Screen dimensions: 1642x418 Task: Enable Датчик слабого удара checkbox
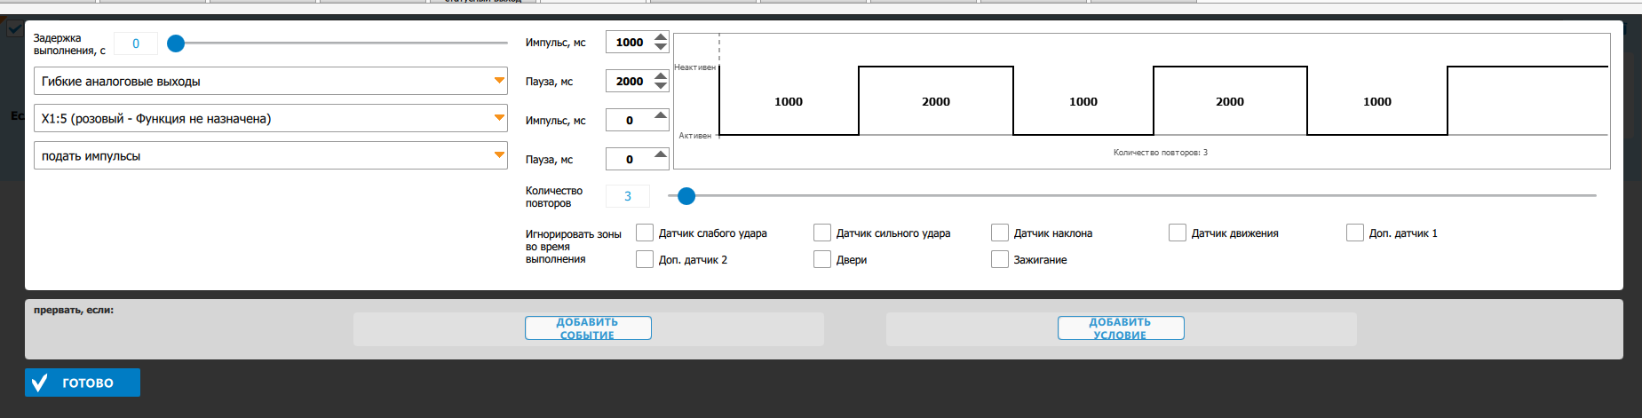pos(645,233)
